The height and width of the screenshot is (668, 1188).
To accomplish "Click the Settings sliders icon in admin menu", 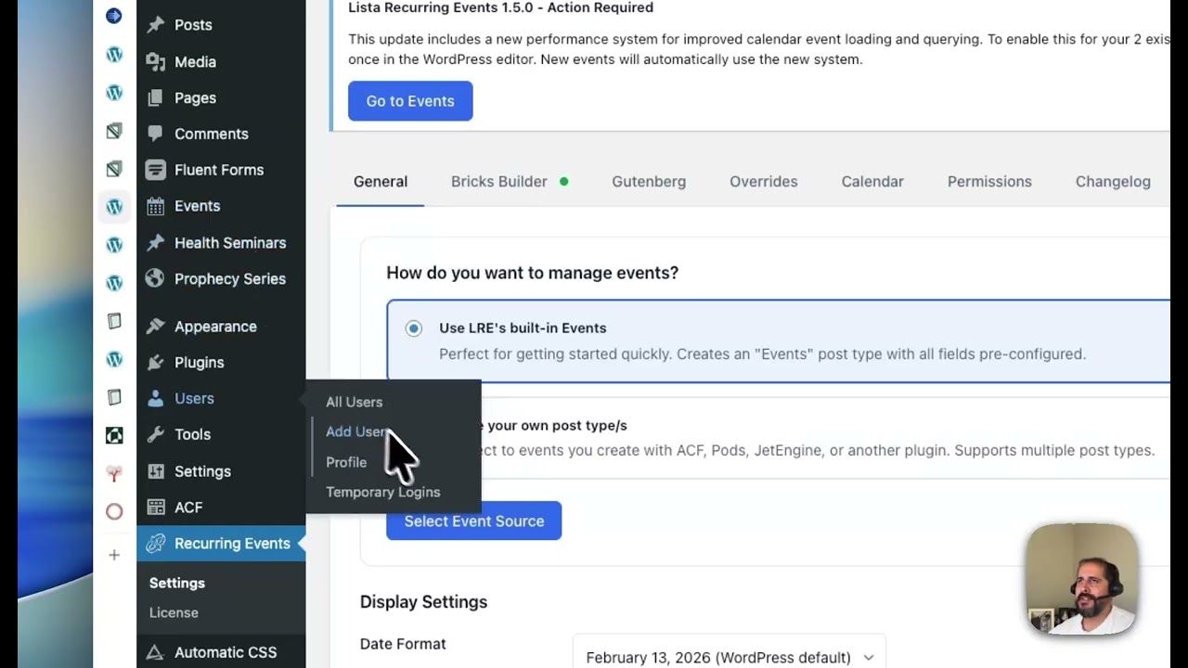I will tap(156, 471).
